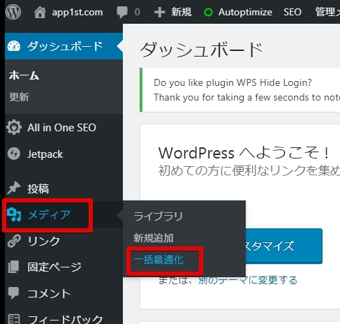The image size is (340, 324).
Task: Click the home icon beside app1st.com
Action: click(40, 12)
